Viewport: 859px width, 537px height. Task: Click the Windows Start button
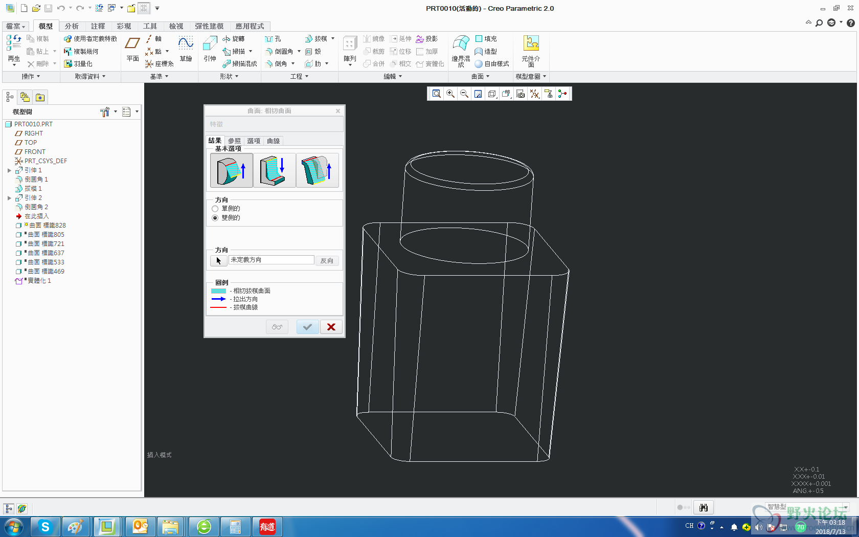tap(13, 527)
